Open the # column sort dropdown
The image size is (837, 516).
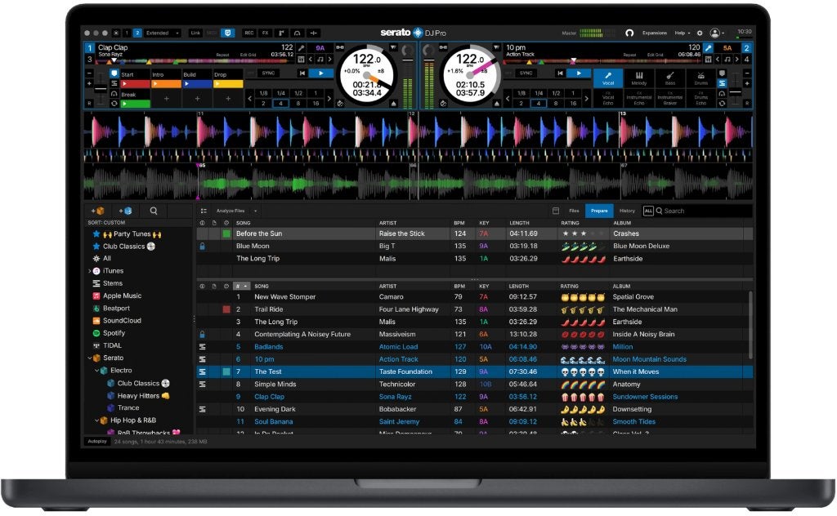(x=242, y=287)
